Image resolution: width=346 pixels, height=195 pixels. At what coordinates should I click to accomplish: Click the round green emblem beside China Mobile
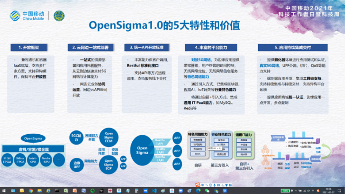point(59,16)
